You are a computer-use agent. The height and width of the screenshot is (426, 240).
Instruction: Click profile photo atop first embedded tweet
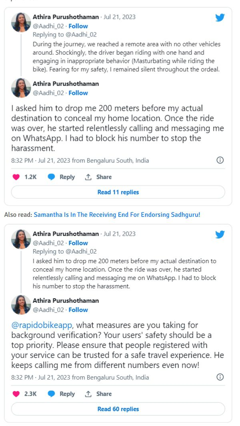[21, 22]
